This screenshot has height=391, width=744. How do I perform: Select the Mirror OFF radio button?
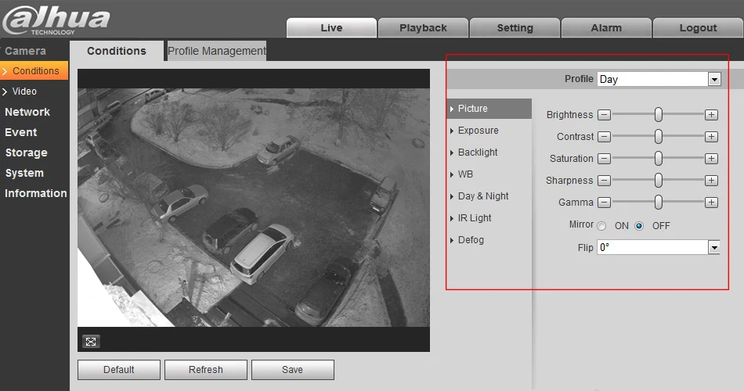click(x=639, y=226)
